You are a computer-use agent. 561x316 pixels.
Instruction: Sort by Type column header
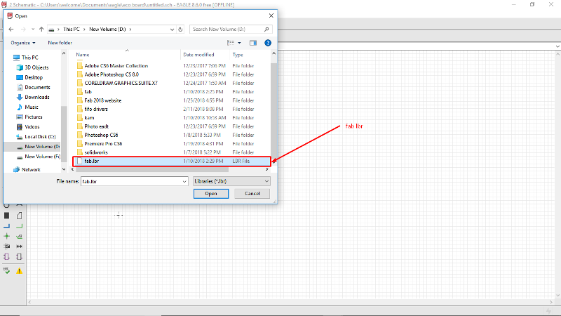pos(238,55)
